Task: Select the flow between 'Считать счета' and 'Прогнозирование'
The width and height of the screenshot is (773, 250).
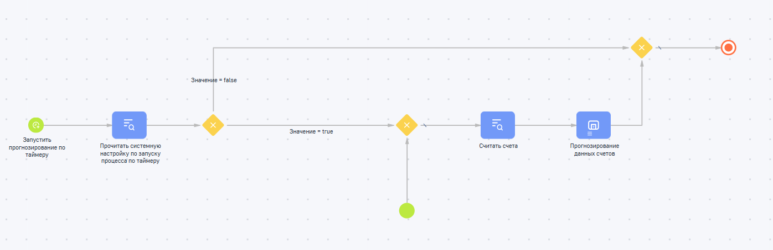Action: tap(545, 125)
